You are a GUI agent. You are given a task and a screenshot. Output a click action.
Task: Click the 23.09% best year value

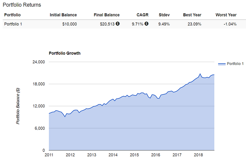194,24
